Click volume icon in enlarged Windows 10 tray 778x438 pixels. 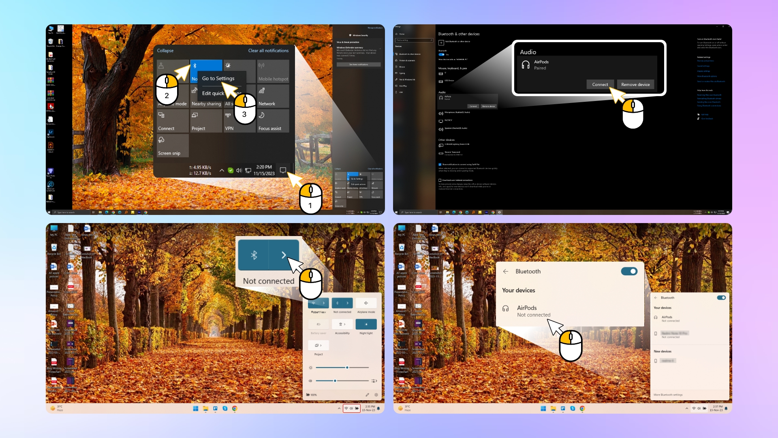(x=239, y=170)
